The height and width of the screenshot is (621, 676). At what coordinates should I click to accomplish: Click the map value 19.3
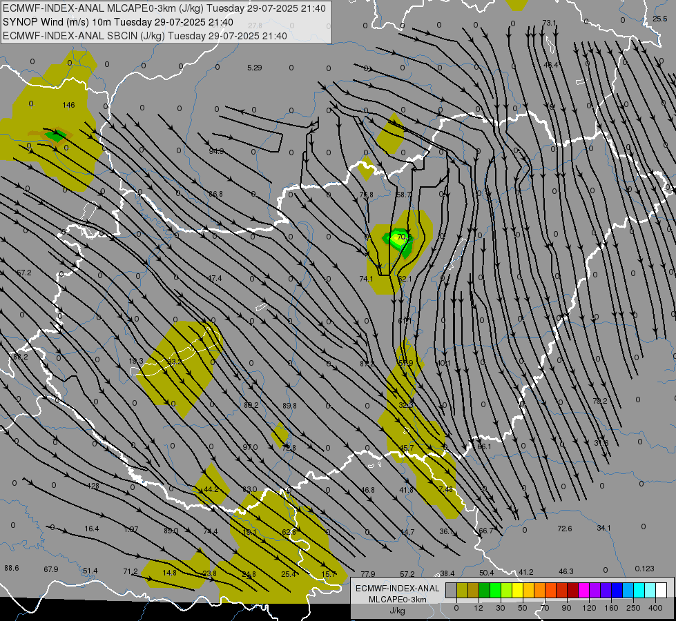pyautogui.click(x=136, y=361)
